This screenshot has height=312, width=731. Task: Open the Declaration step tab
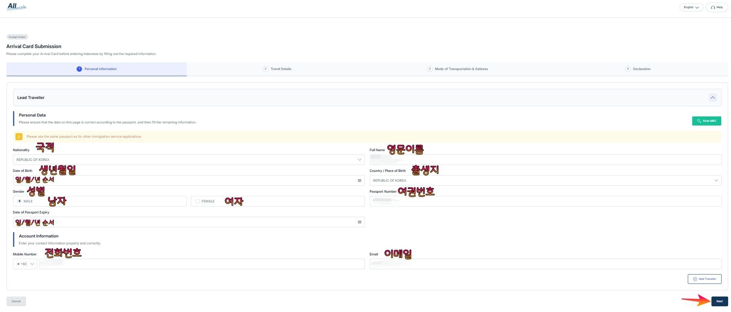click(638, 69)
